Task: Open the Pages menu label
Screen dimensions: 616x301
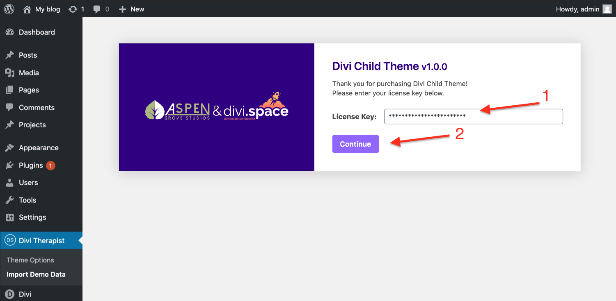Action: [29, 90]
